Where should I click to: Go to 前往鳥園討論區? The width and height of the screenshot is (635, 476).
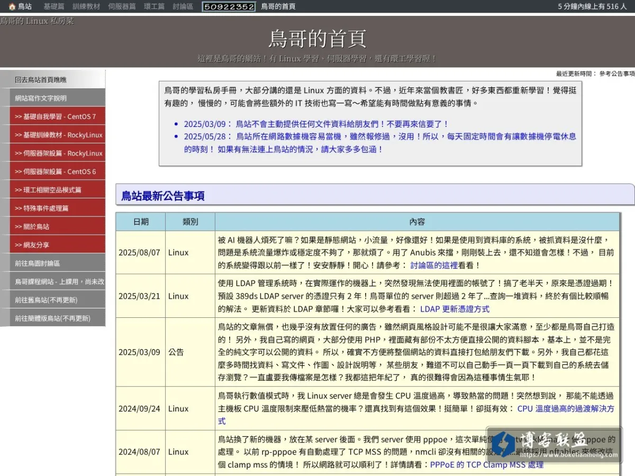tap(57, 263)
